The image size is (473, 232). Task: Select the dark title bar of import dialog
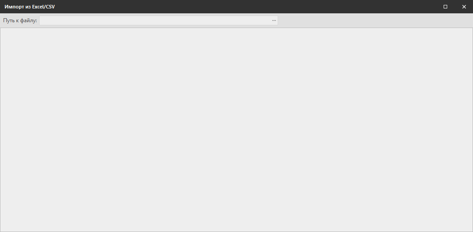tap(237, 7)
